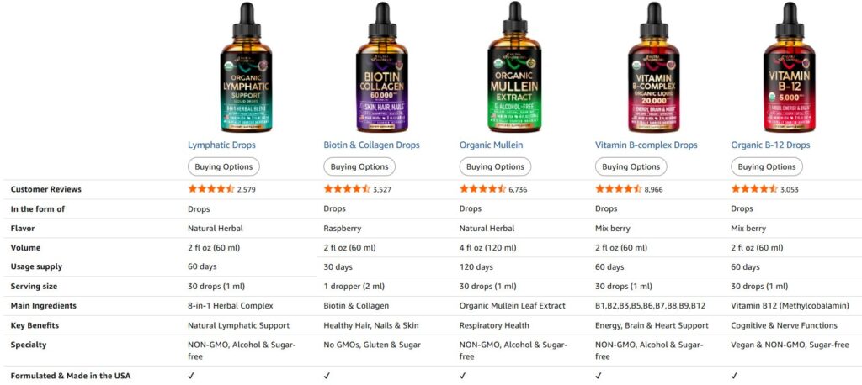Open the Biotin Collagen bottle image
The width and height of the screenshot is (862, 385).
tap(382, 67)
